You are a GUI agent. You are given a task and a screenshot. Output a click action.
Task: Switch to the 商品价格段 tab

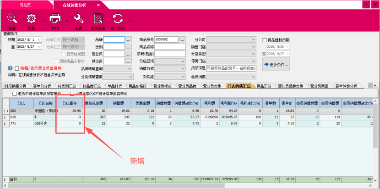tap(137, 86)
